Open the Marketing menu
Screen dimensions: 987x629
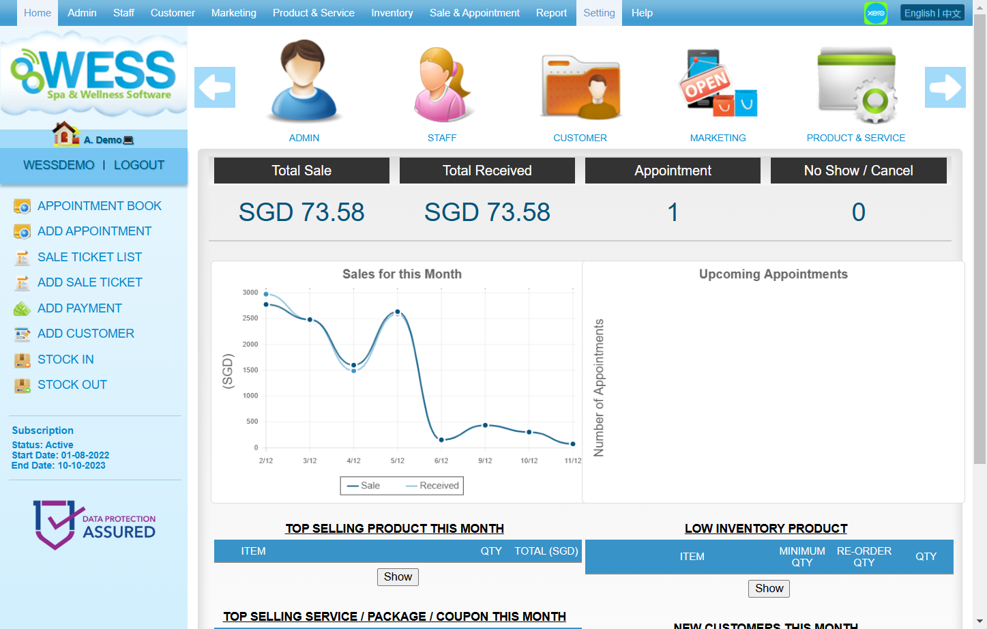point(234,13)
